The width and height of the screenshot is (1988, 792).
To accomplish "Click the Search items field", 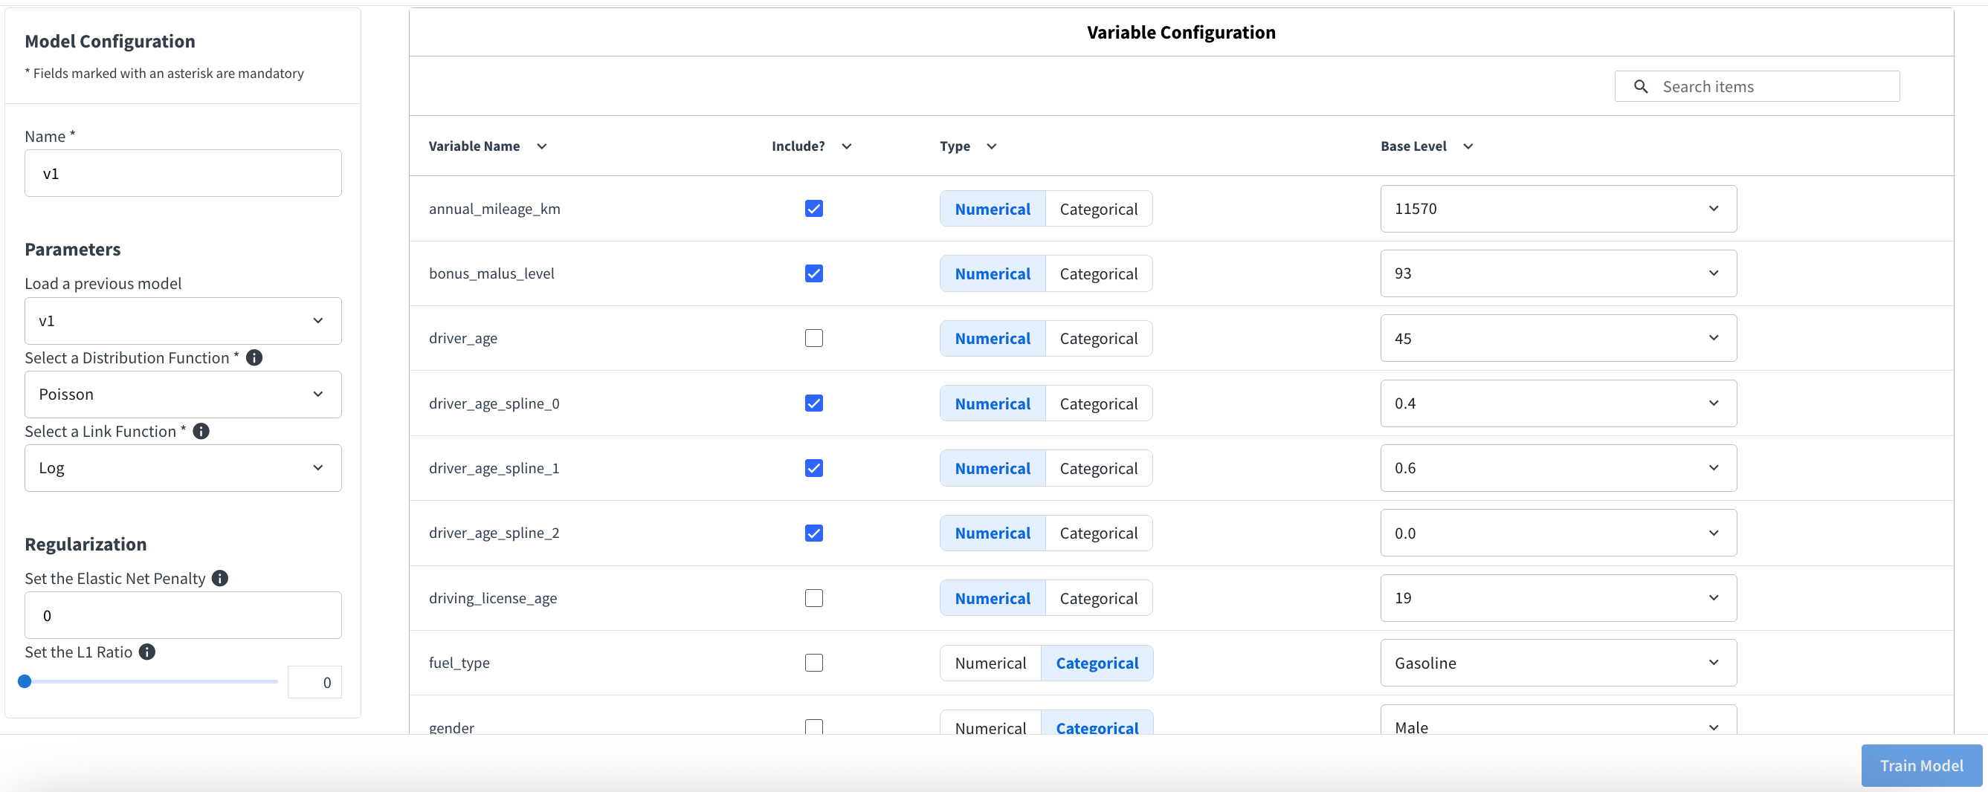I will 1758,86.
